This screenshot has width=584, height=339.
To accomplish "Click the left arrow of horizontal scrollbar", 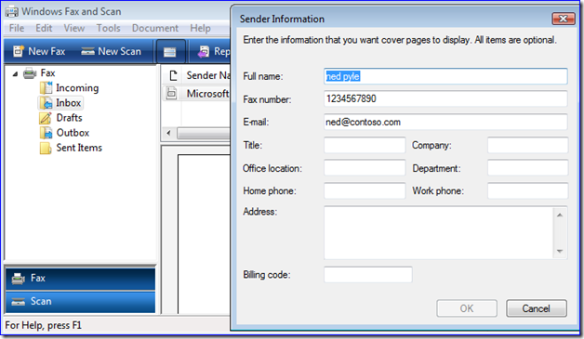I will point(168,133).
